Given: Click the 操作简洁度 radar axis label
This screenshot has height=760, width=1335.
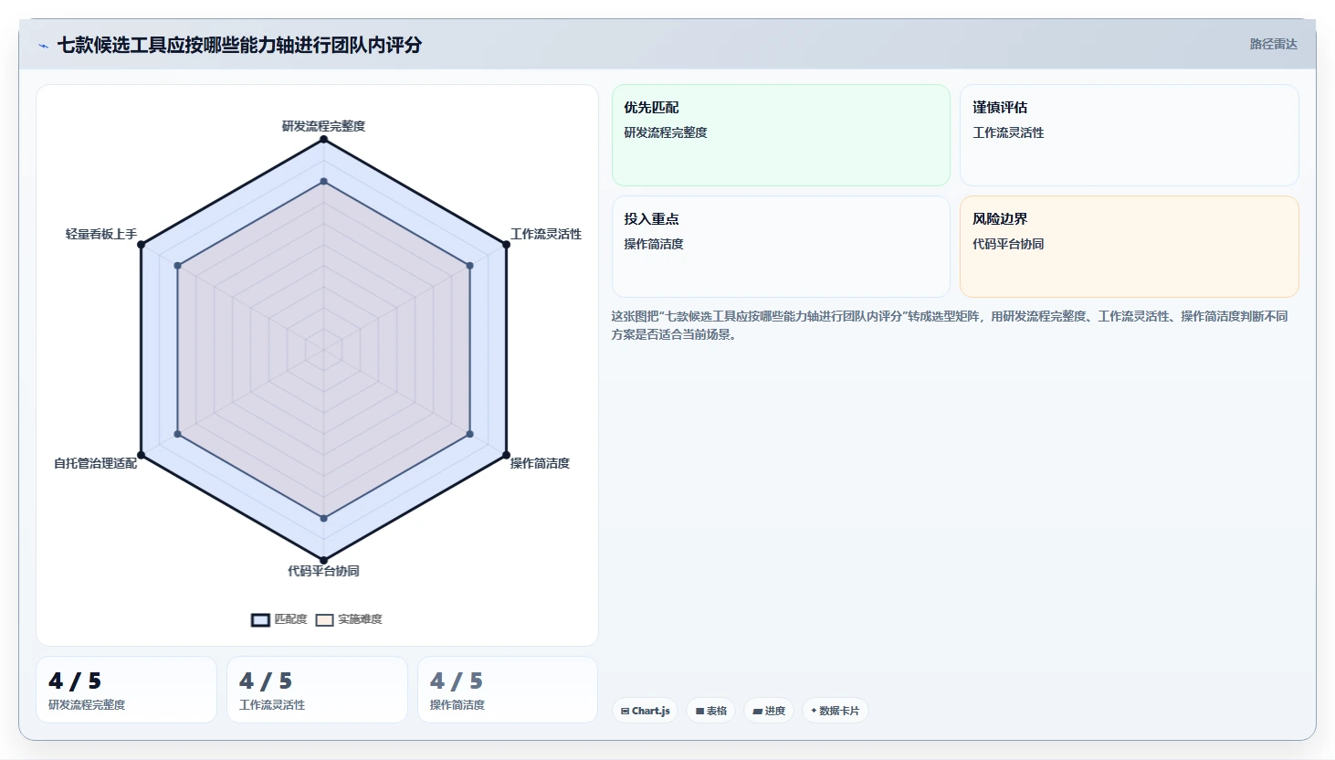Looking at the screenshot, I should pos(540,463).
